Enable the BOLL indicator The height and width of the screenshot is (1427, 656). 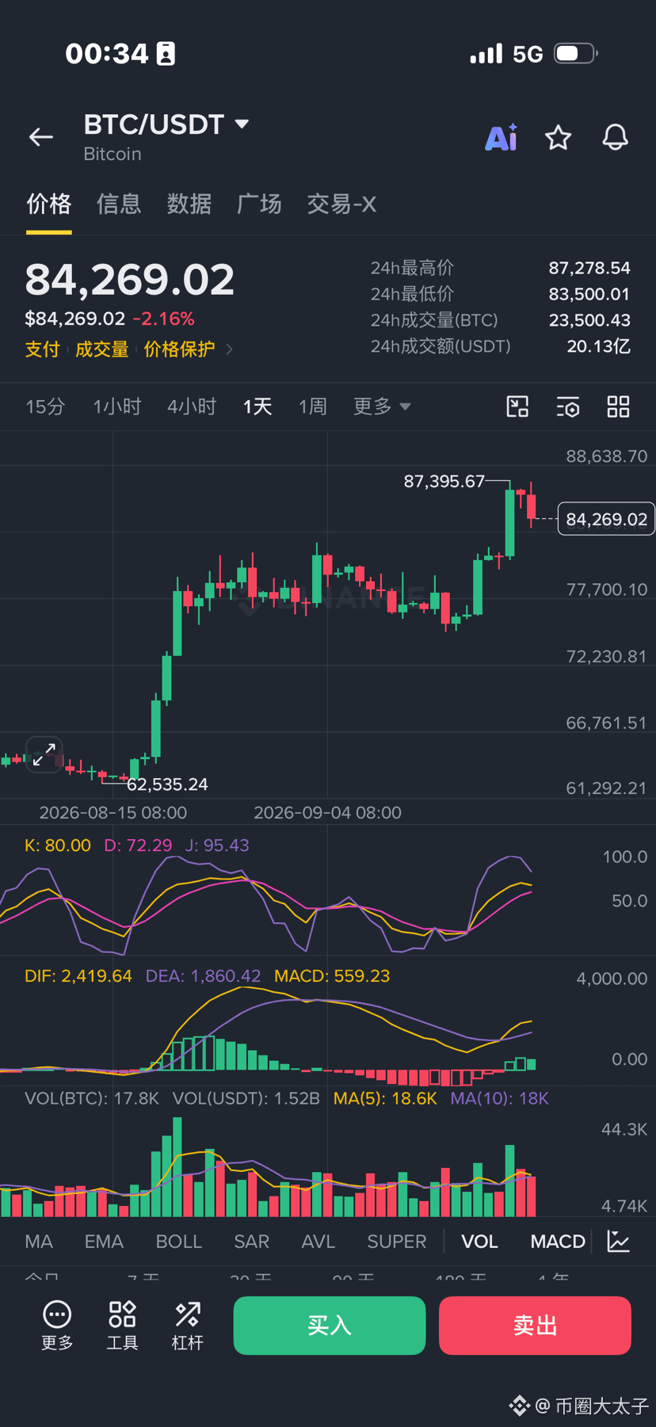point(179,1242)
